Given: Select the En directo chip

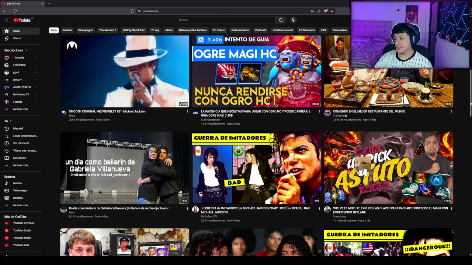Looking at the screenshot, I should point(219,30).
